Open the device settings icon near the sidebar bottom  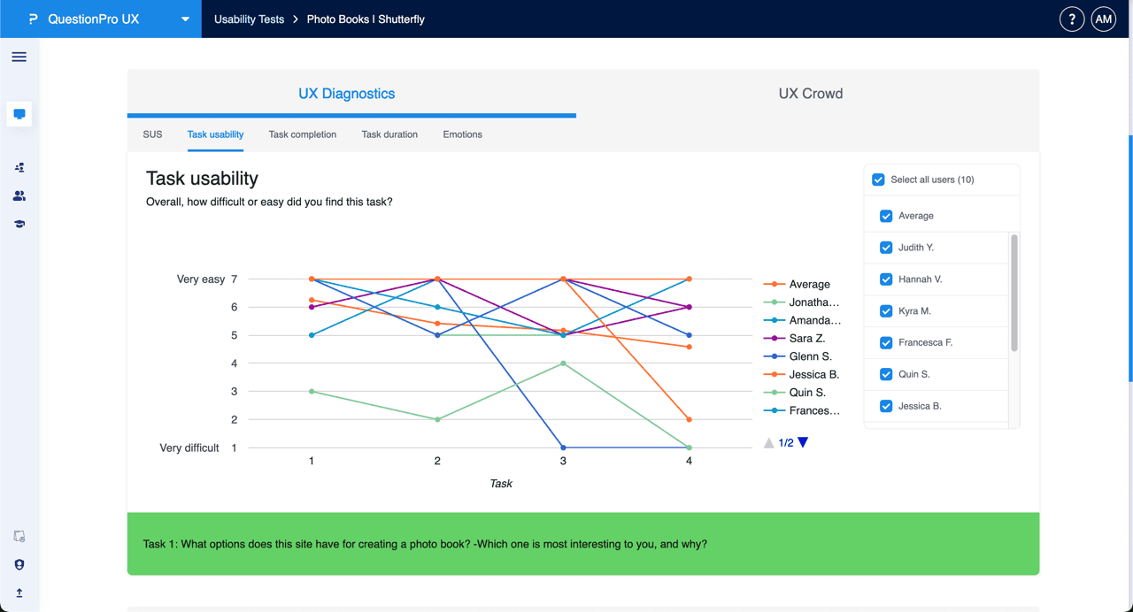pyautogui.click(x=19, y=536)
